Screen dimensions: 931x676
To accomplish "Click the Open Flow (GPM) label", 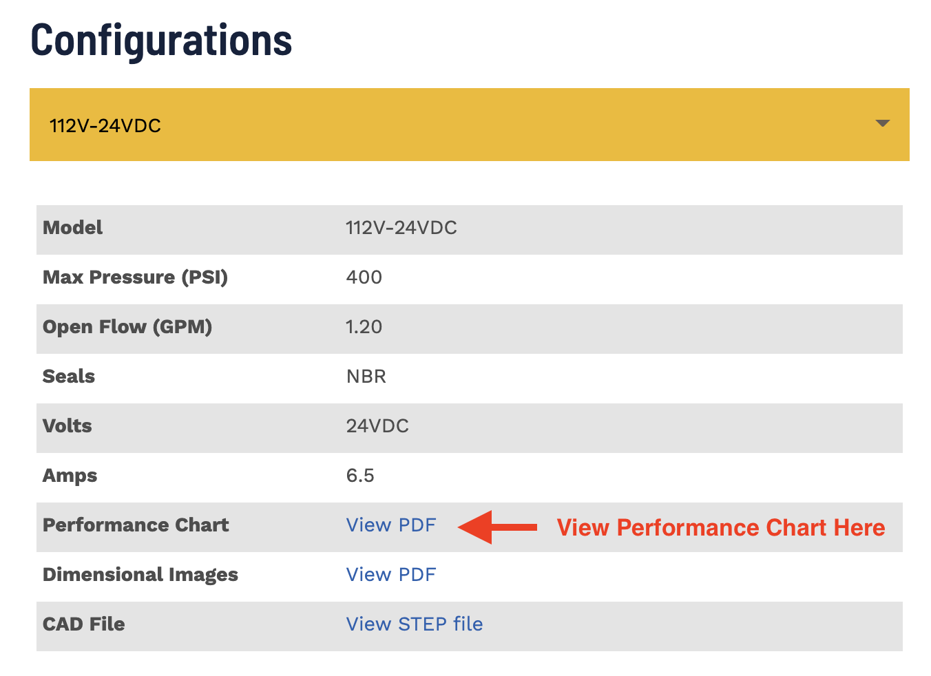I will pos(127,327).
